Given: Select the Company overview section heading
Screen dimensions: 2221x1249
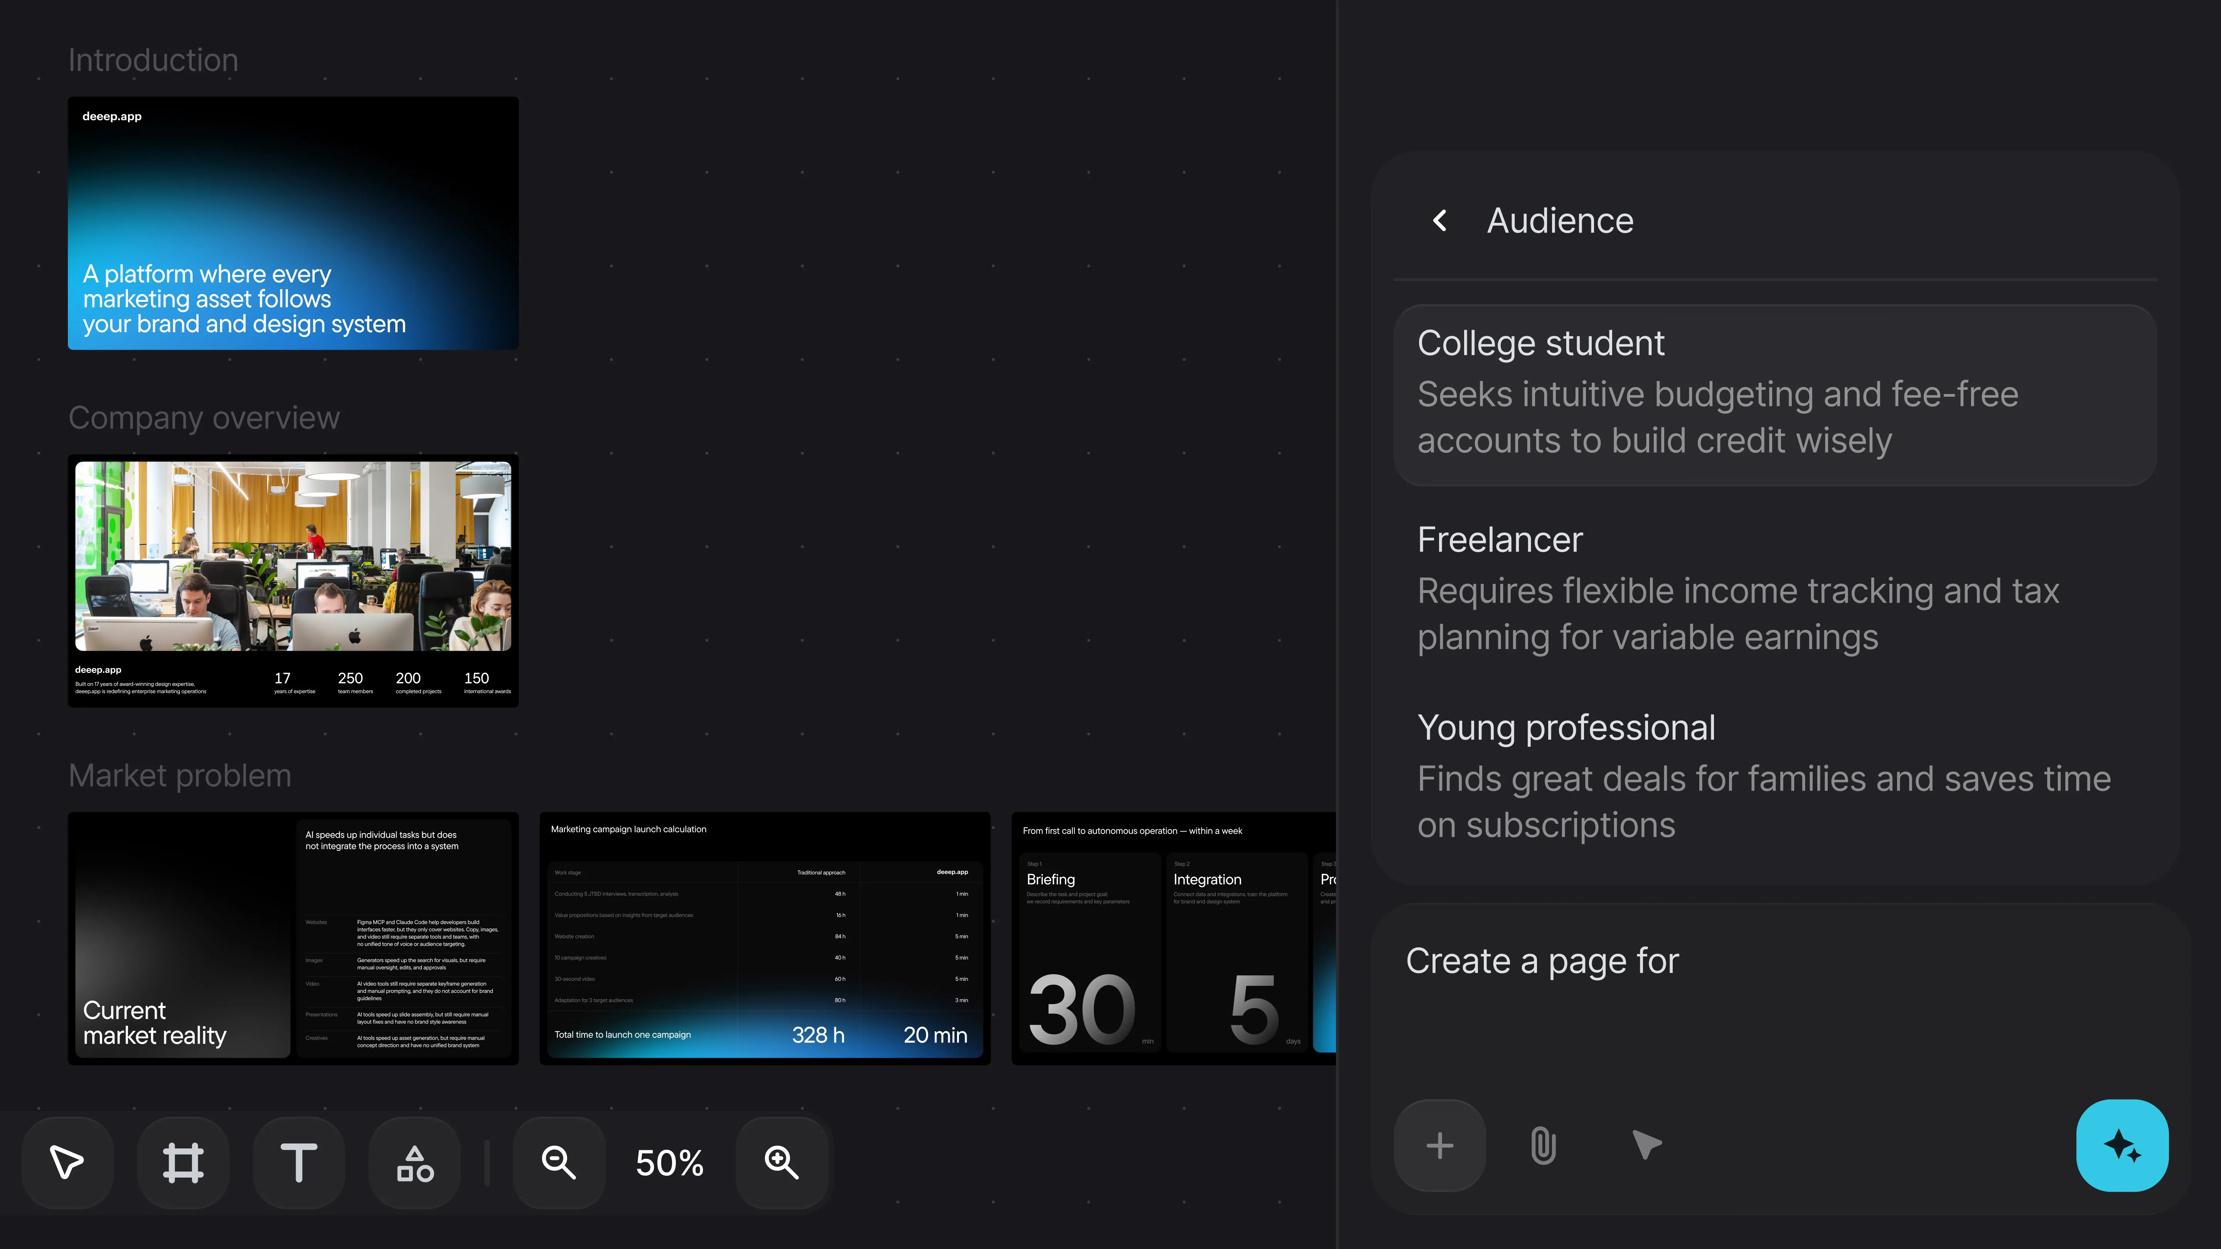Looking at the screenshot, I should (204, 418).
